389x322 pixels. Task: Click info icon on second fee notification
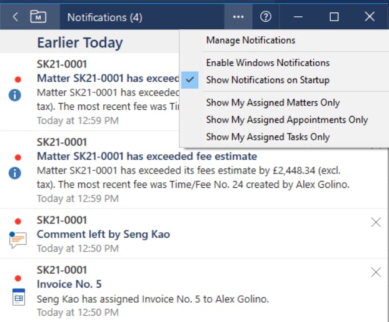point(16,173)
